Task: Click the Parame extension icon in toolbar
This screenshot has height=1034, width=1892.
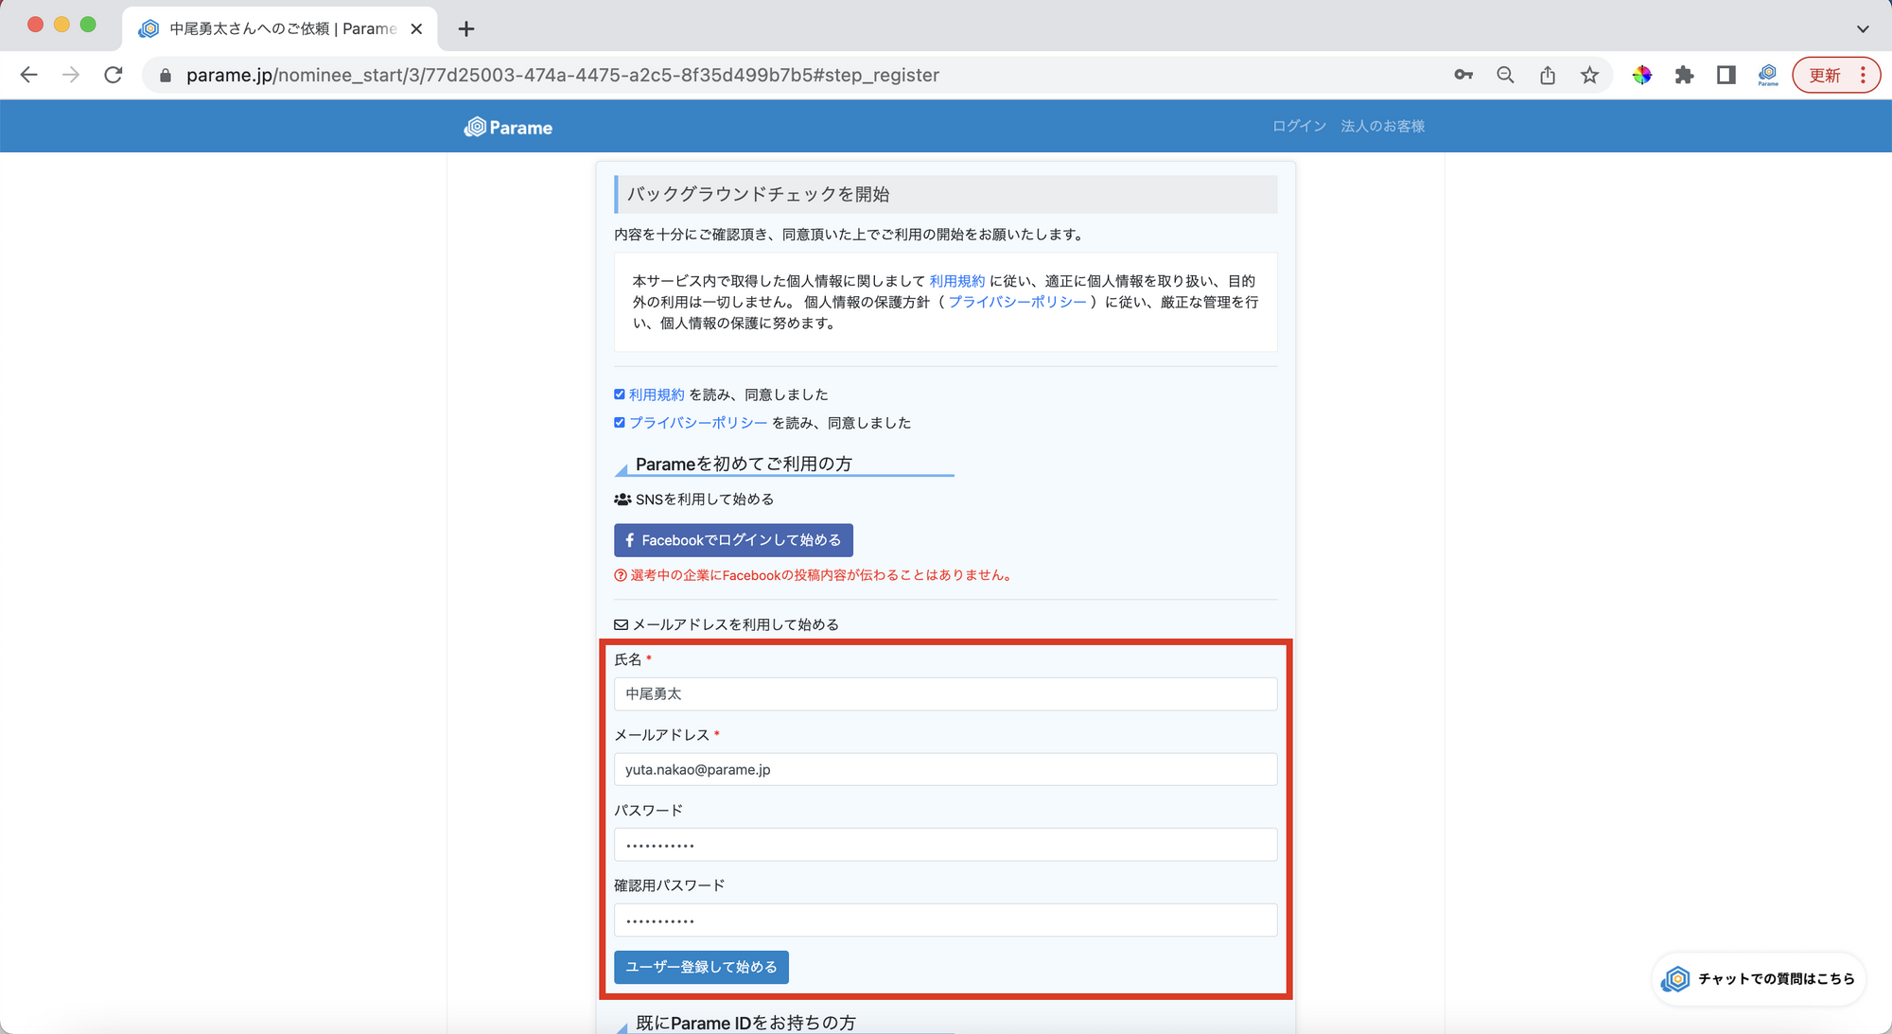Action: [1768, 75]
